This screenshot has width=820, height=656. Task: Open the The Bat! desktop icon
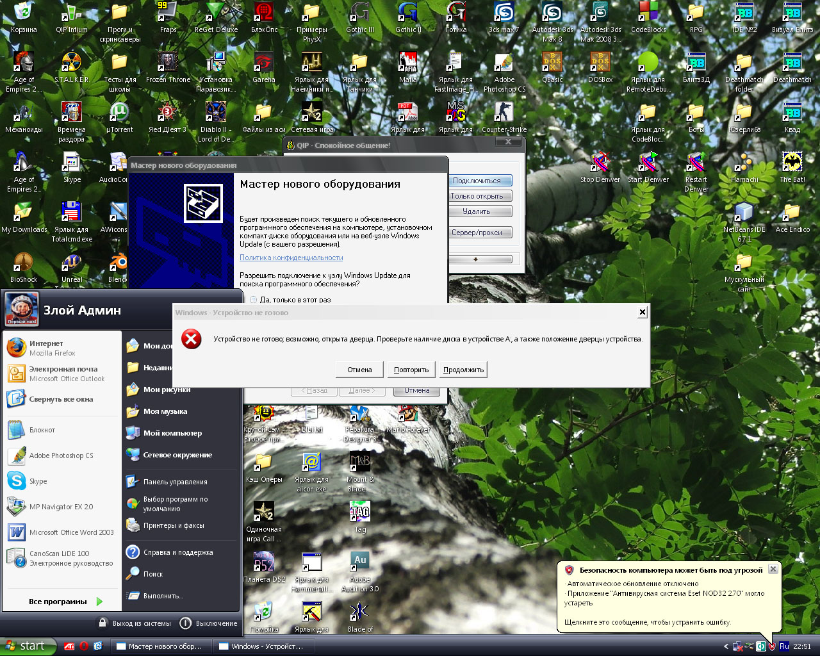click(x=792, y=164)
